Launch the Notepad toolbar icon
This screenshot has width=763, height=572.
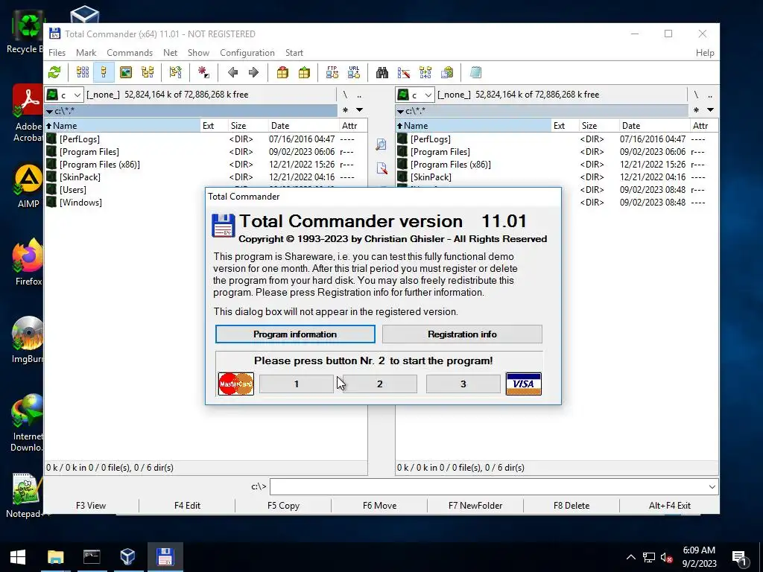tap(475, 72)
